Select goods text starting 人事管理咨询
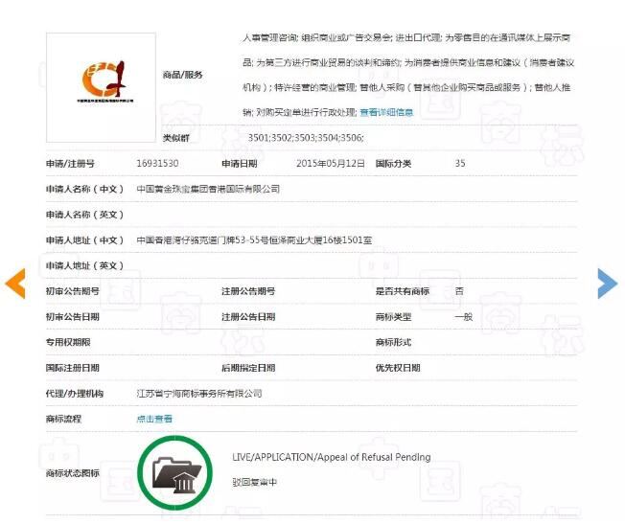625x524 pixels. coord(408,75)
